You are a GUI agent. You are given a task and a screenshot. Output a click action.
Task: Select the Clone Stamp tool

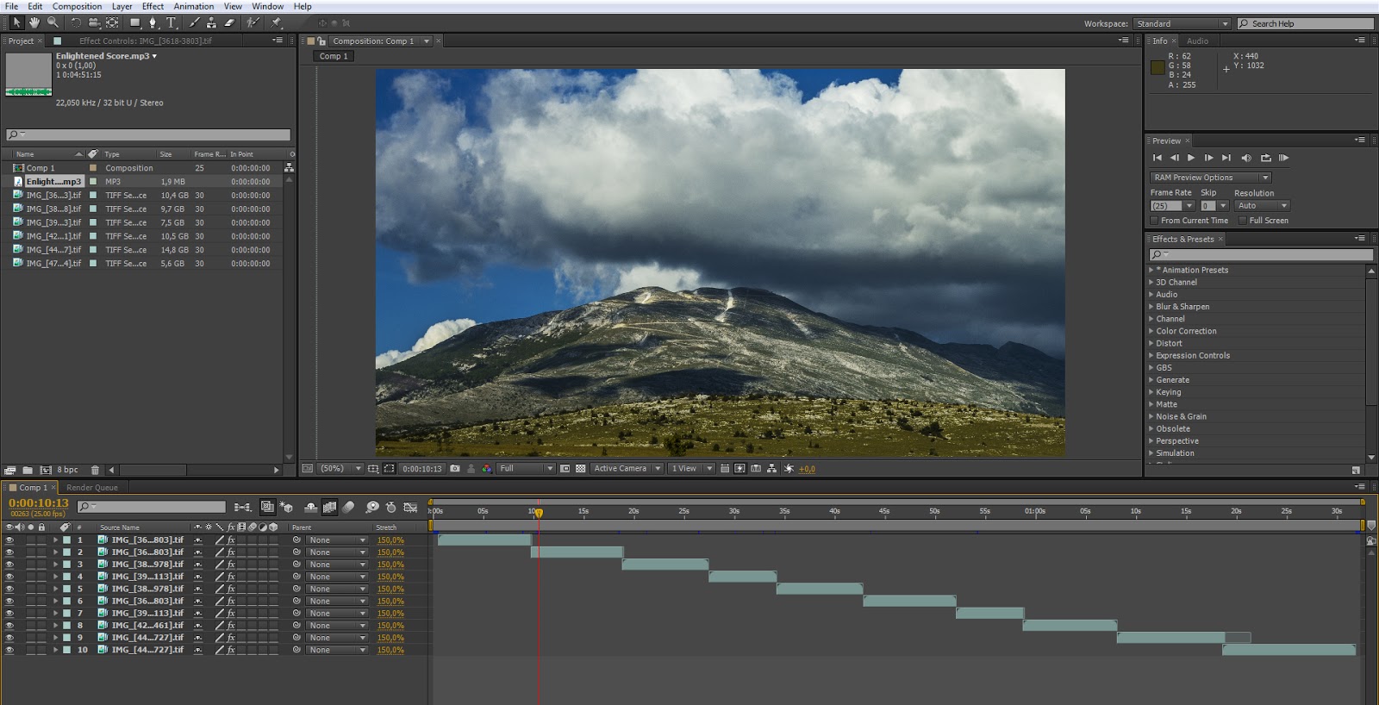[x=211, y=23]
